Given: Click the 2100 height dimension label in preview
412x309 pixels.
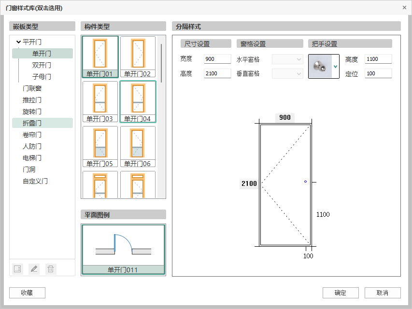Looking at the screenshot, I should click(249, 183).
